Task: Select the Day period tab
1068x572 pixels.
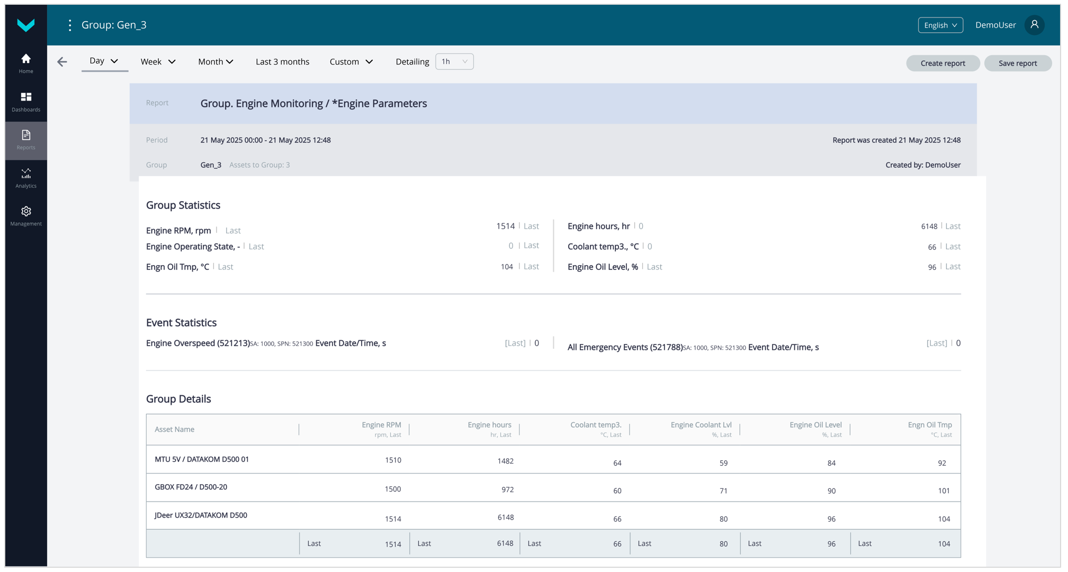Action: [104, 61]
